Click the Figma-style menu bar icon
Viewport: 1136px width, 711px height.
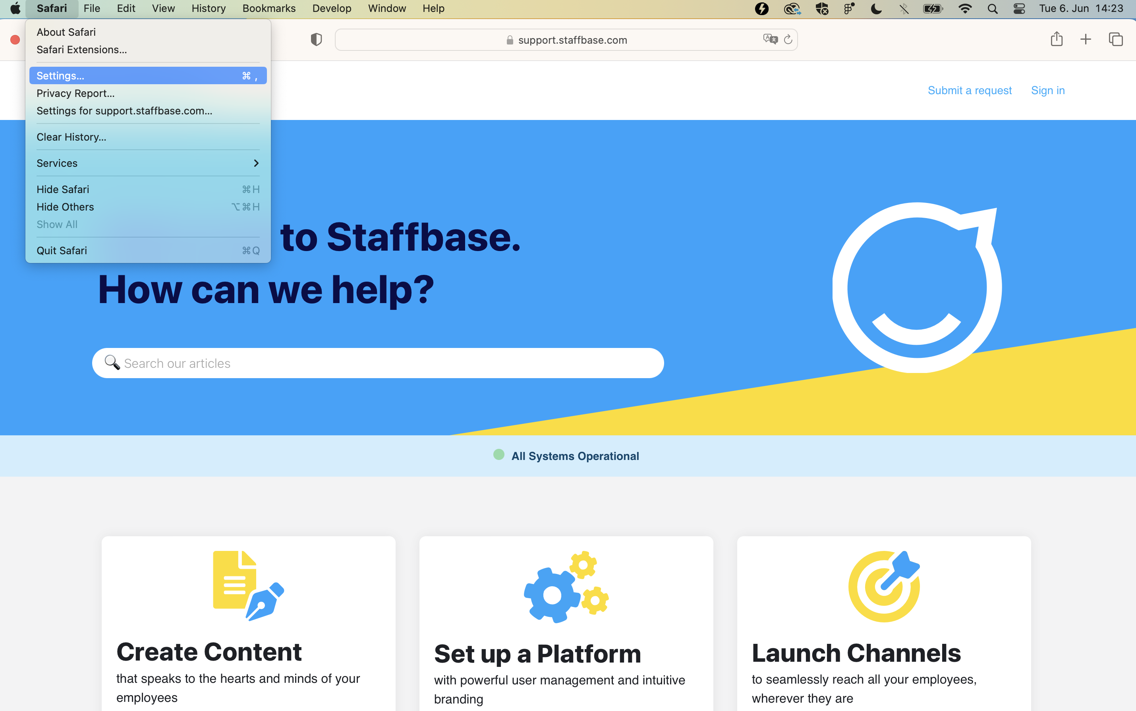pos(849,8)
